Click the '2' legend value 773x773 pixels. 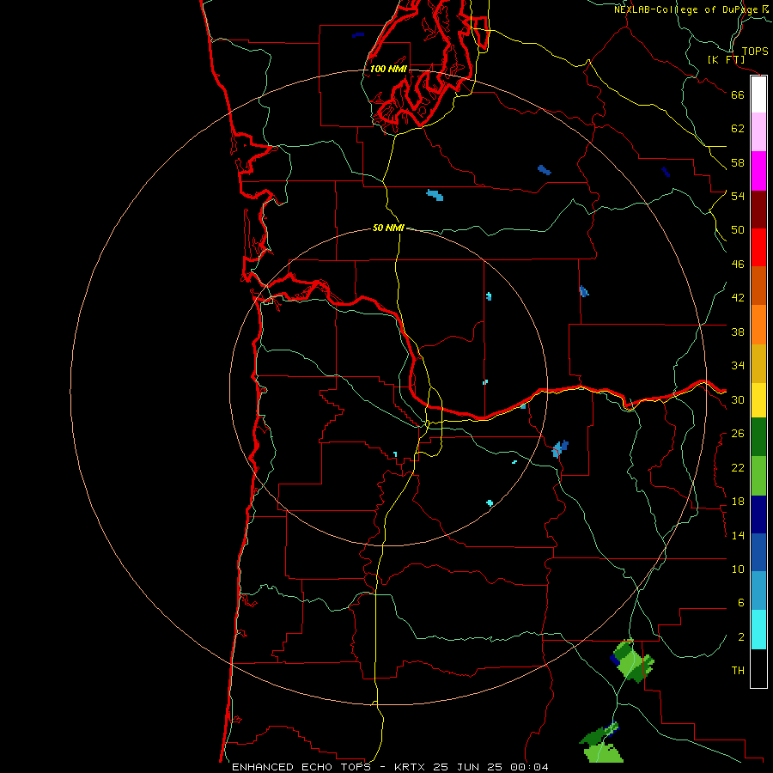tap(740, 637)
